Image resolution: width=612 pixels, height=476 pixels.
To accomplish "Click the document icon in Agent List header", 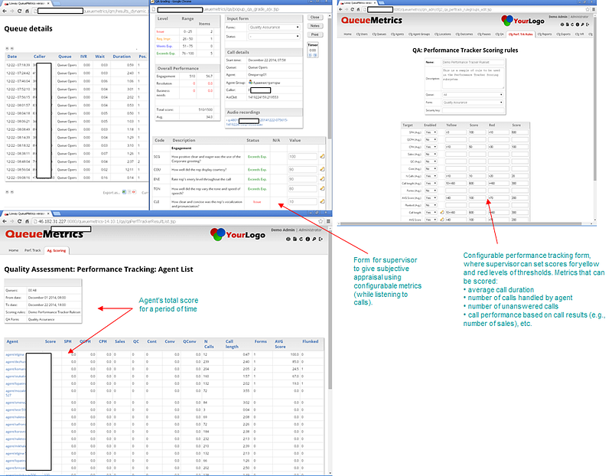I will (295, 239).
